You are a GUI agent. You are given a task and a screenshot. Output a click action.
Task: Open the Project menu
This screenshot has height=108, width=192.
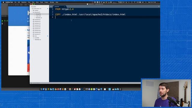click(46, 2)
